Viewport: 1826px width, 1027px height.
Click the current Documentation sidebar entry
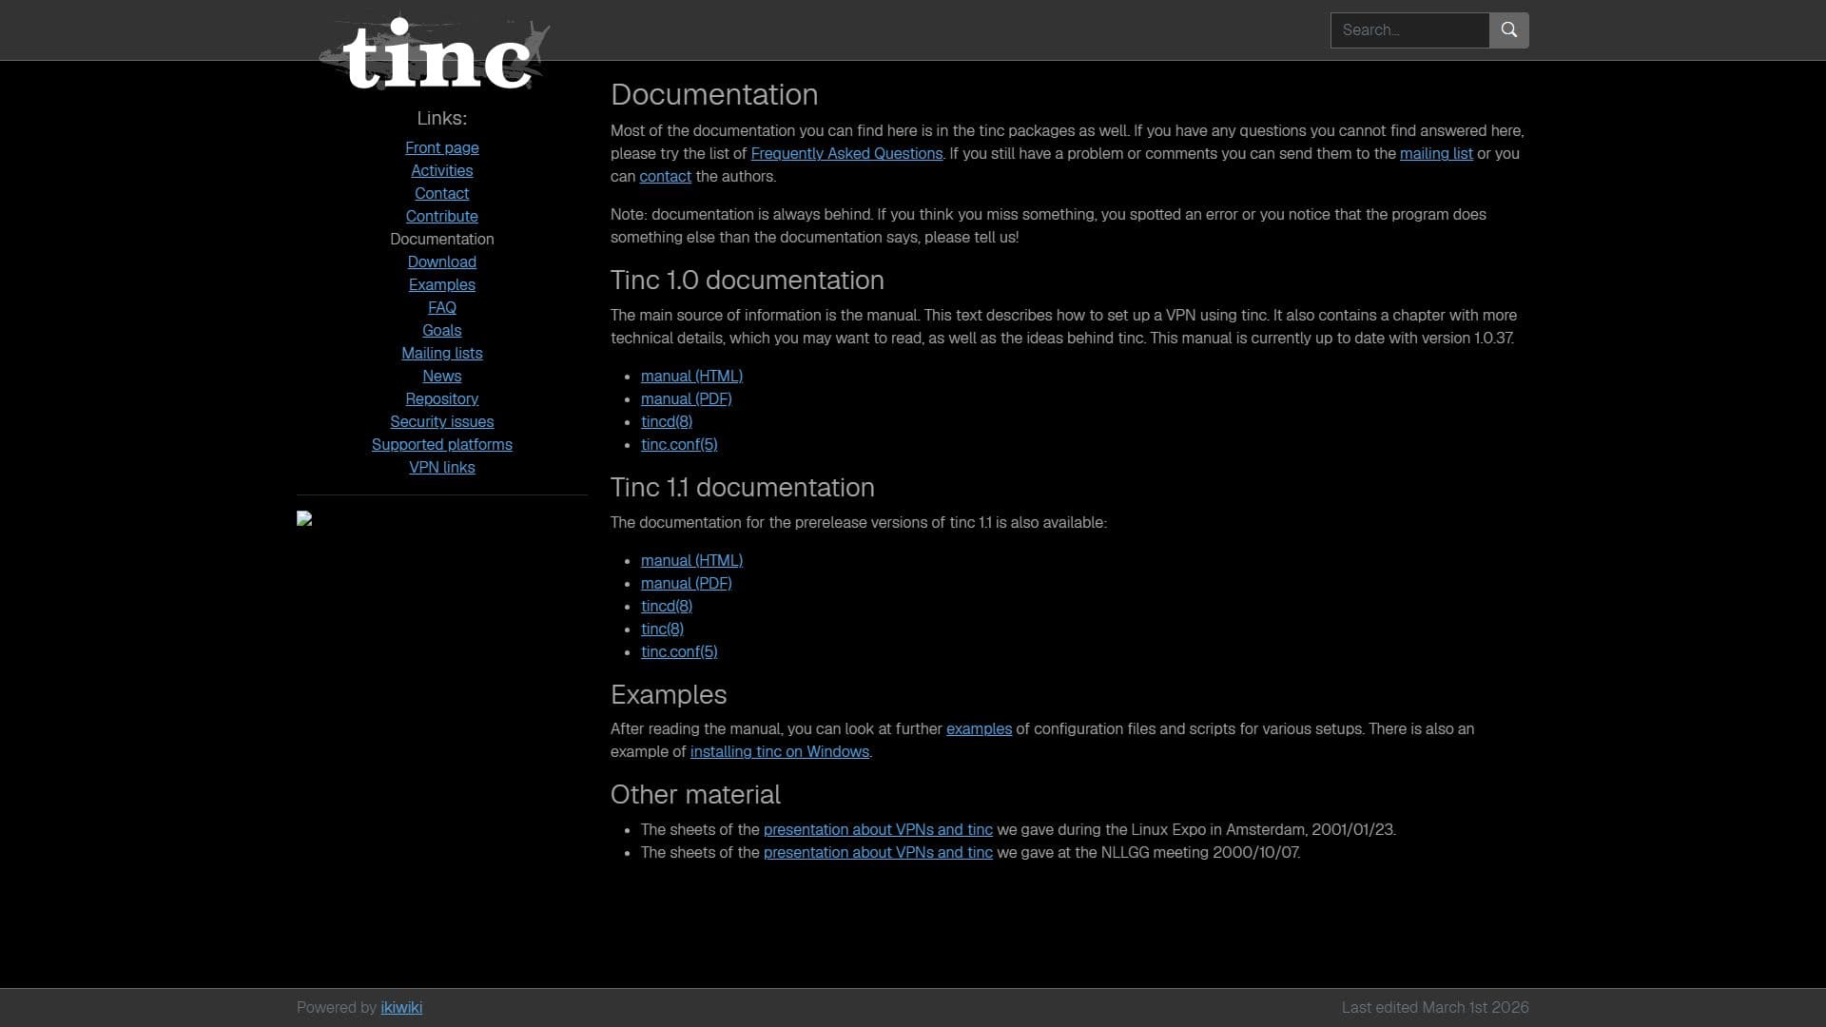pos(442,239)
